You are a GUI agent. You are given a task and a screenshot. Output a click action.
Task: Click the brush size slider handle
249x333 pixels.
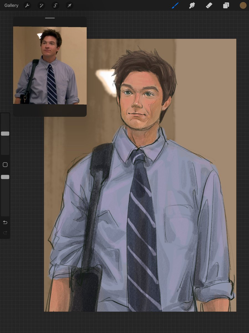pos(5,133)
